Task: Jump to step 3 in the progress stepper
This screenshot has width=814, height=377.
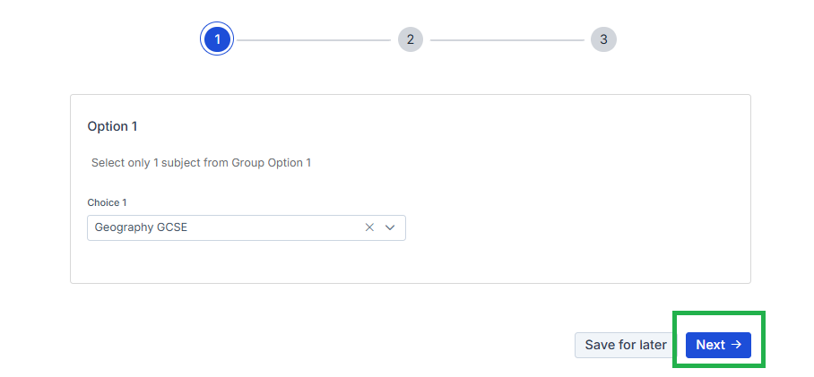Action: 603,39
